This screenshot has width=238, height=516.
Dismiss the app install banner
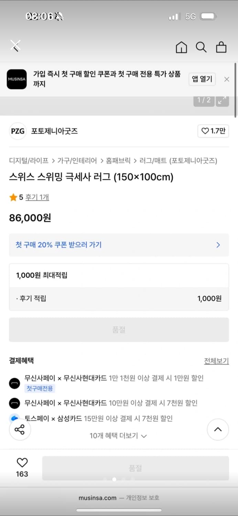coord(227,79)
